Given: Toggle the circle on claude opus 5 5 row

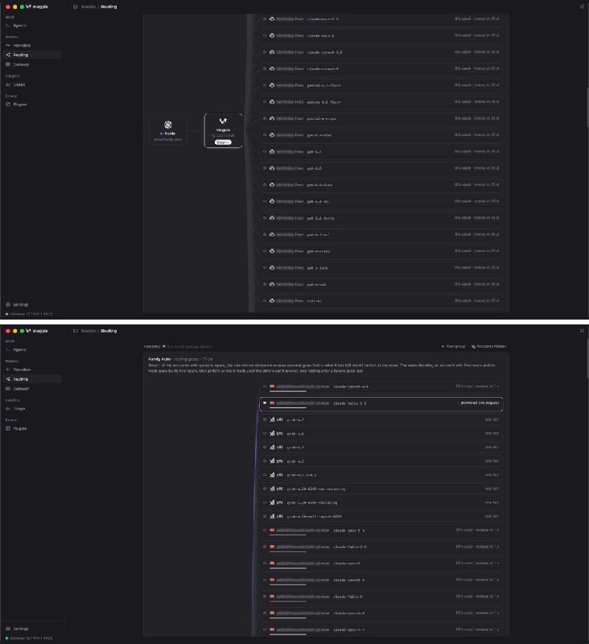Looking at the screenshot, I should [x=265, y=530].
